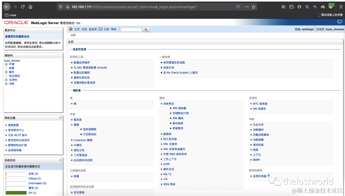Image resolution: width=345 pixels, height=196 pixels.
Task: Expand the 诊断 tree node
Action: [6, 84]
